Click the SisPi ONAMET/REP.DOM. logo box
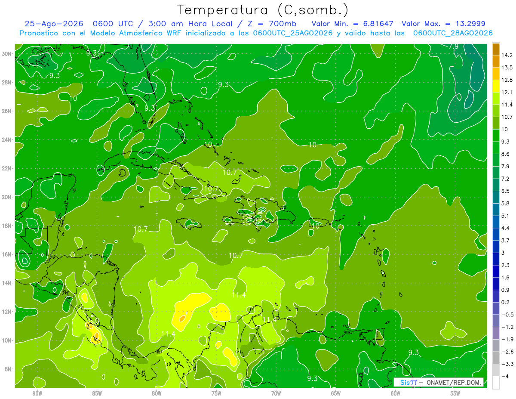Image resolution: width=516 pixels, height=399 pixels. point(438,382)
